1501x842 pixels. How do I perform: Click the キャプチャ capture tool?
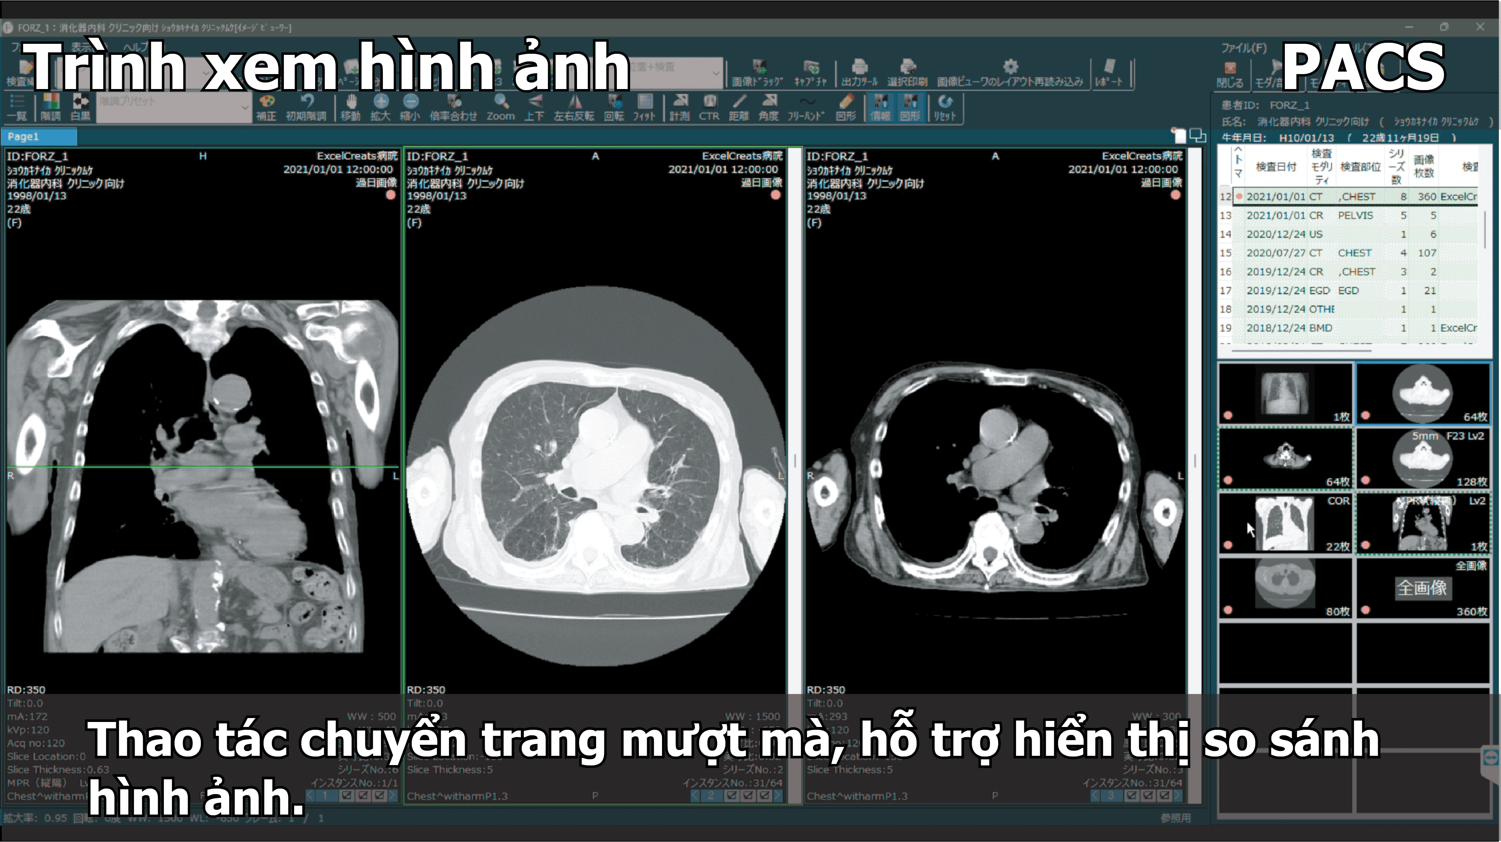[811, 73]
